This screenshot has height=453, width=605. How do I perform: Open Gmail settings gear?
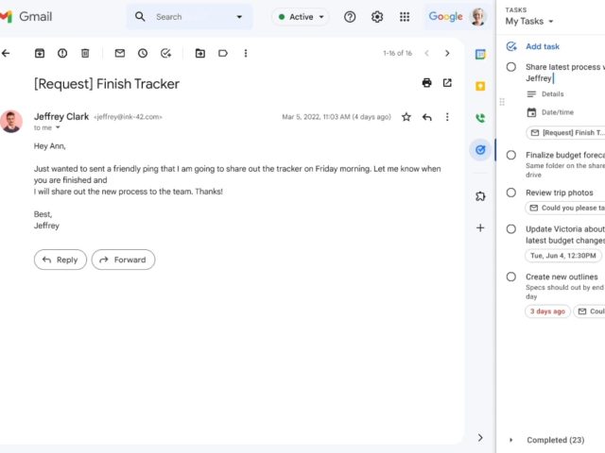coord(377,17)
